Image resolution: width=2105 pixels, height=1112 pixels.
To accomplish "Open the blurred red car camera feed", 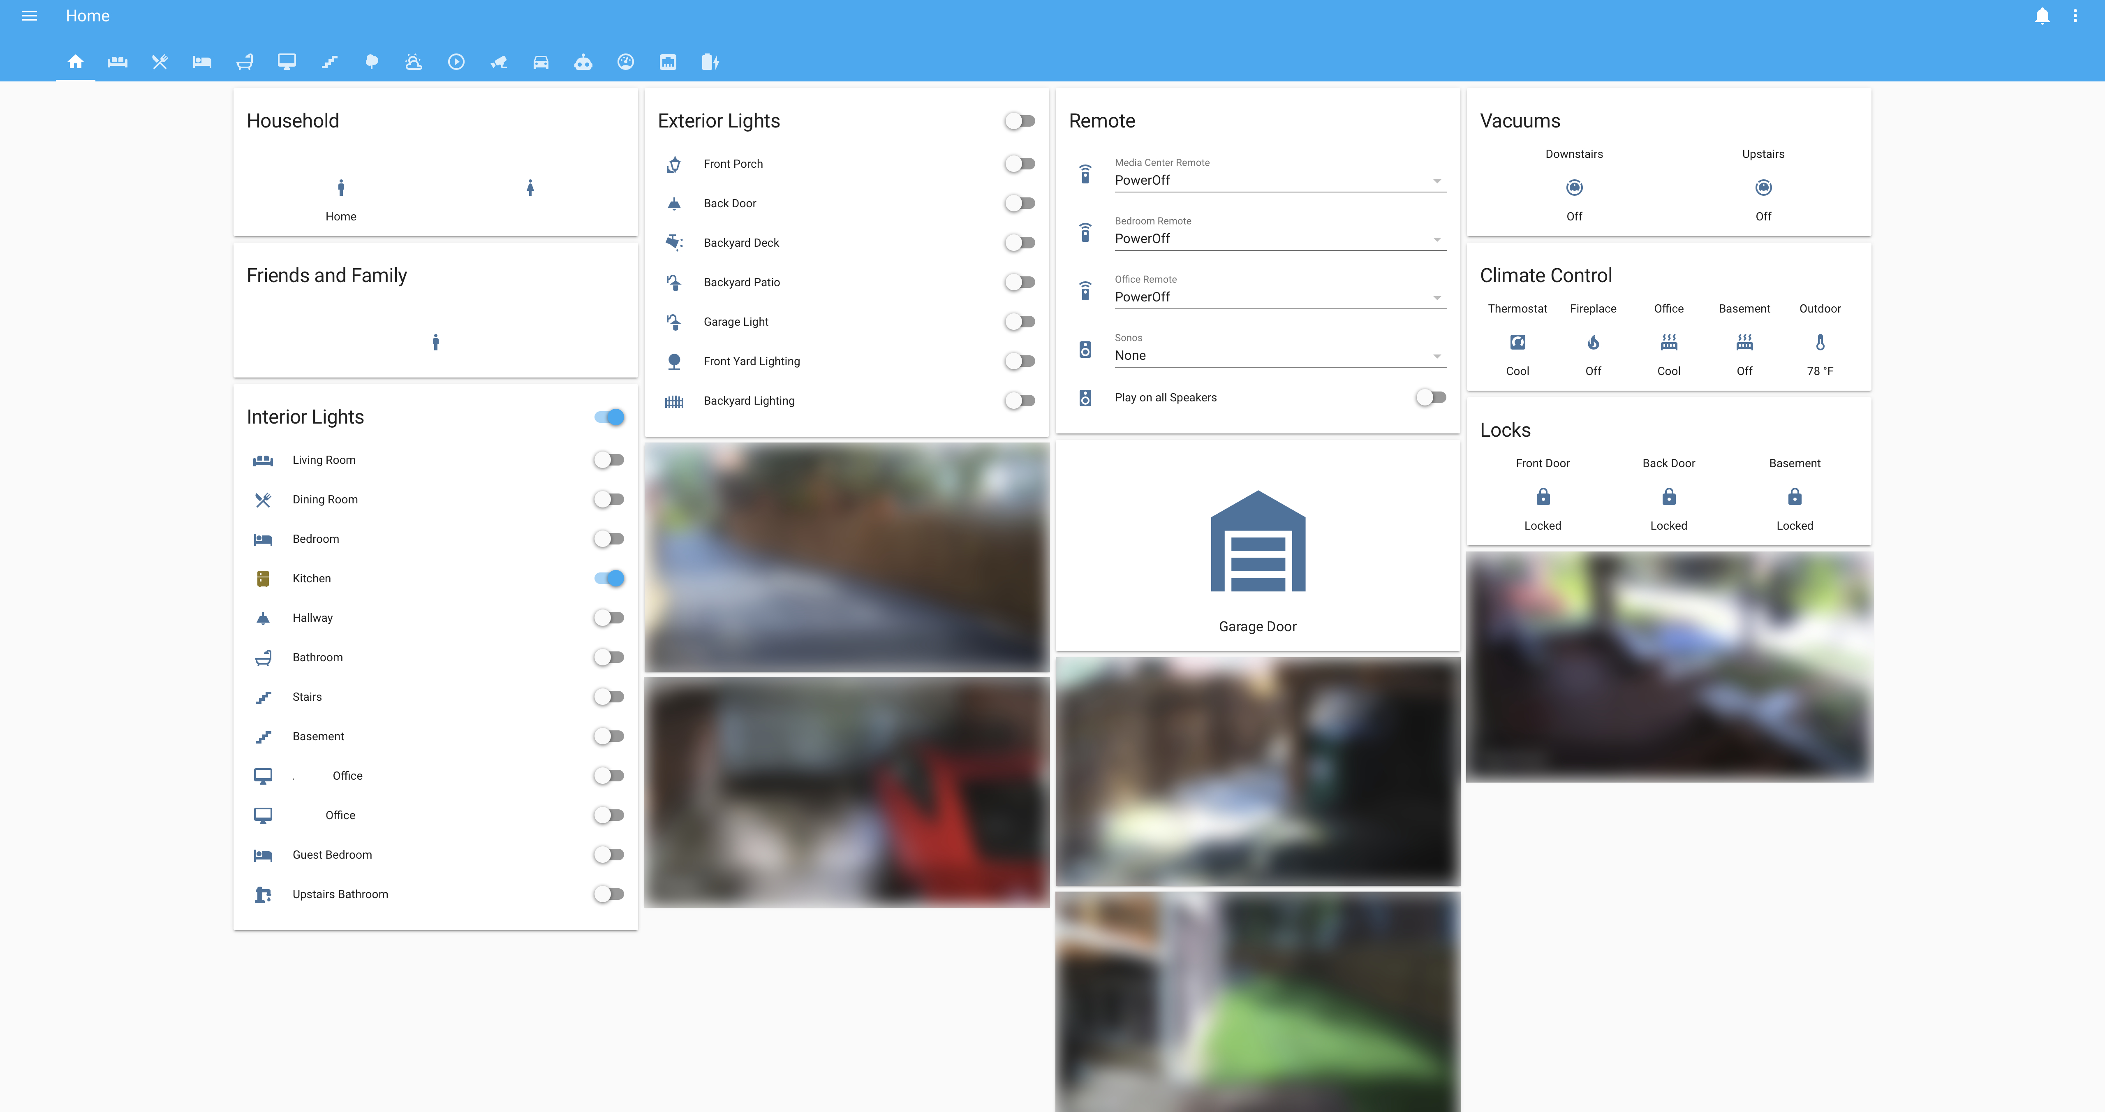I will 846,792.
